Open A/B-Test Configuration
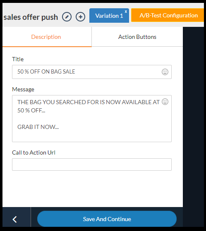206x231 pixels. pos(168,15)
